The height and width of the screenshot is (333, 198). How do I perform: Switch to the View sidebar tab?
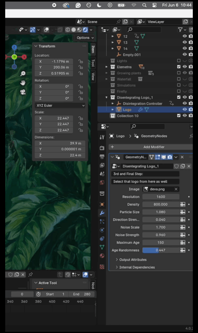click(x=93, y=76)
